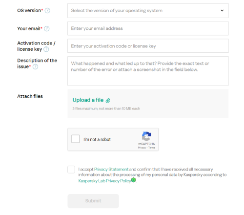Click the help icon beside OS version
This screenshot has height=215, width=244.
click(x=47, y=11)
